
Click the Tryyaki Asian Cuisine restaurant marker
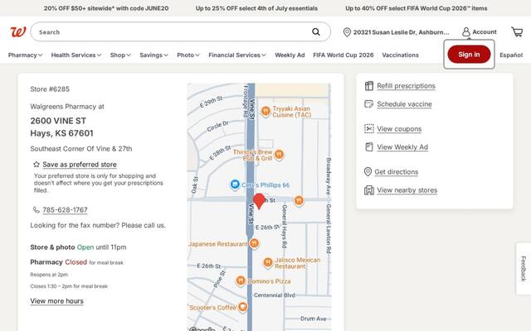[265, 111]
